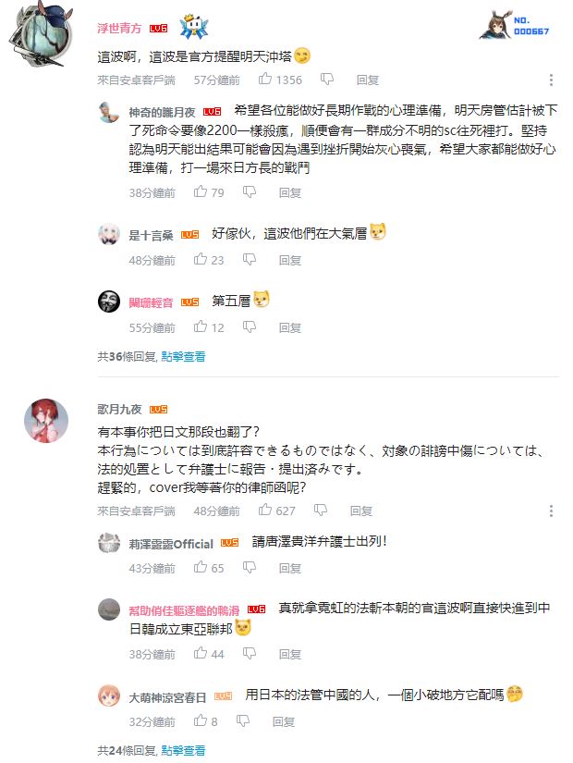This screenshot has height=763, width=573.
Task: Expand all 24 replies via 點擊查看
Action: (x=183, y=750)
